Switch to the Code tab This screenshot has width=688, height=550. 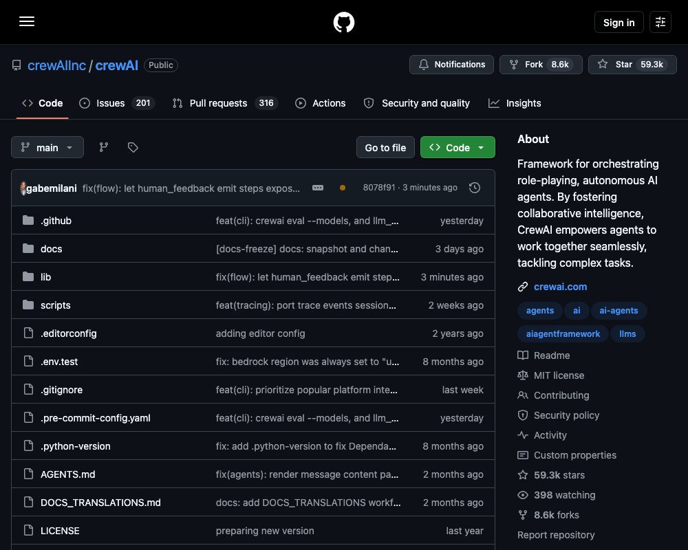point(43,103)
